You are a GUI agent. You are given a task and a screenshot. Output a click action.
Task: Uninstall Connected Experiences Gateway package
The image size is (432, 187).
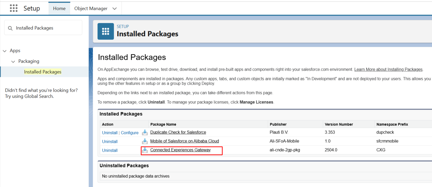pyautogui.click(x=110, y=150)
